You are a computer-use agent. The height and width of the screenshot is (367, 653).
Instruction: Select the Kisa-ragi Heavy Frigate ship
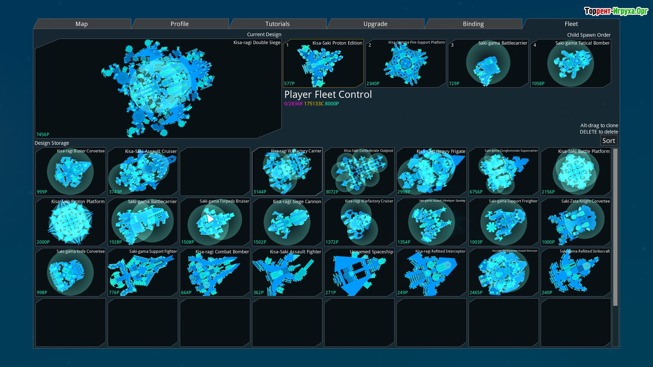(x=431, y=172)
